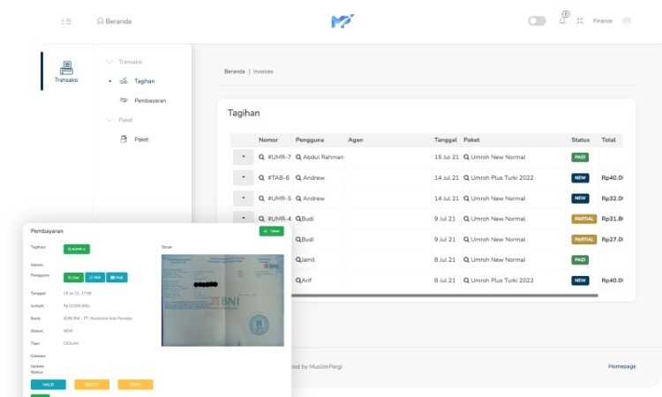The height and width of the screenshot is (397, 662).
Task: Expand row dropdown for #UMR-5
Action: pyautogui.click(x=244, y=198)
